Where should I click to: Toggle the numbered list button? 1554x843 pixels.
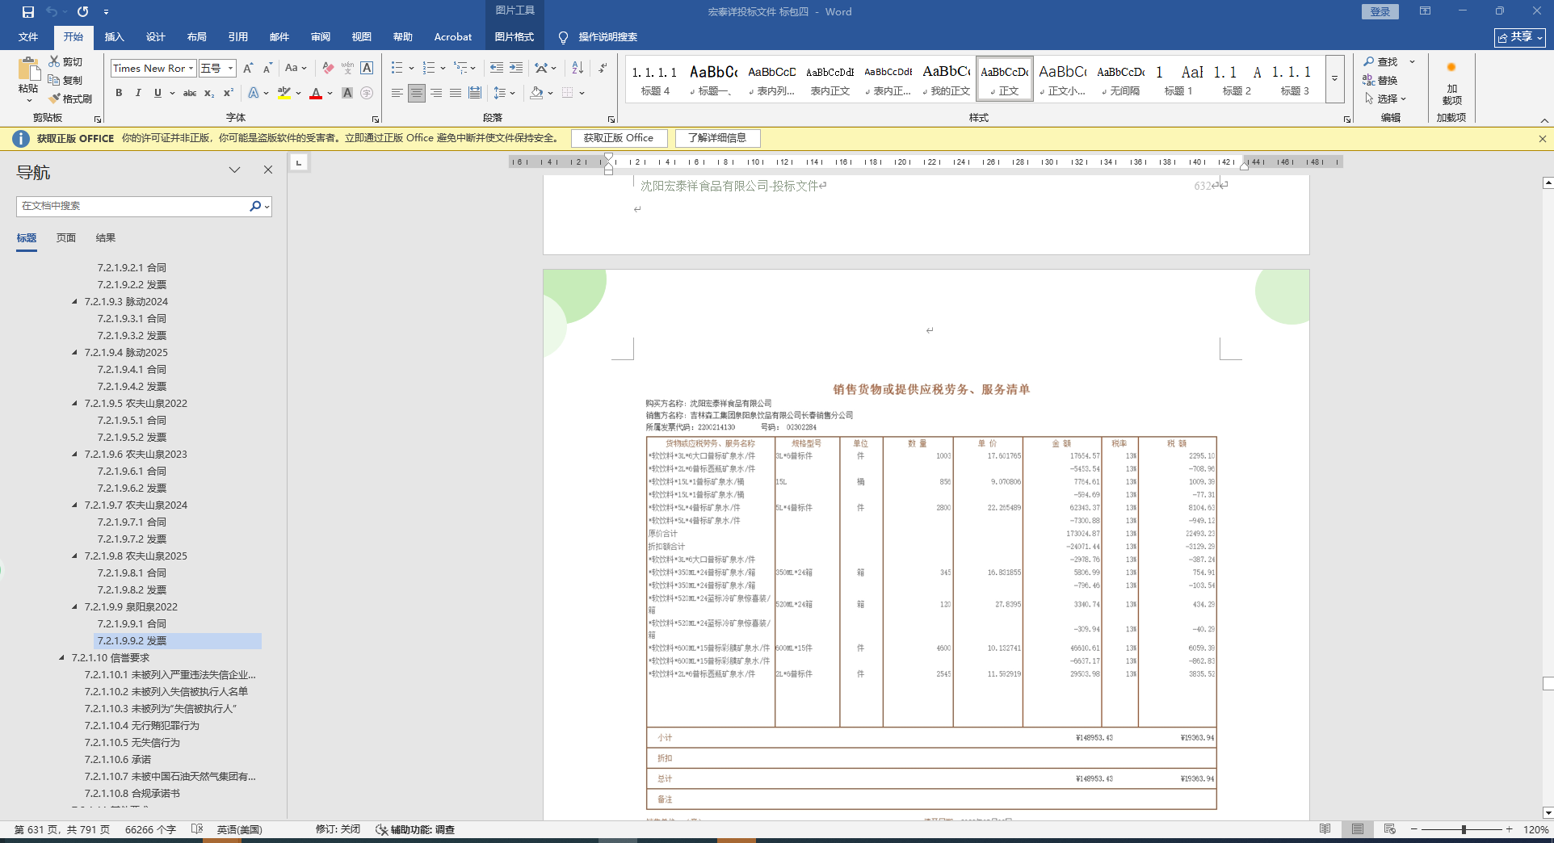pyautogui.click(x=429, y=69)
